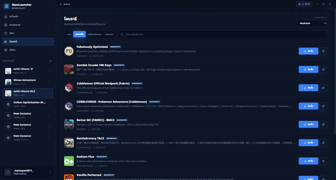Click the Slimes Adventure avatar icon
The width and height of the screenshot is (336, 180).
[x=8, y=82]
